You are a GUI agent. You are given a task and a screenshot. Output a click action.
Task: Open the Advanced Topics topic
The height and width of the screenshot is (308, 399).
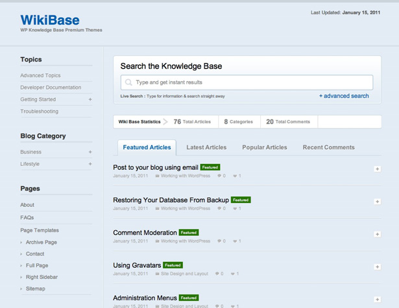pos(40,75)
